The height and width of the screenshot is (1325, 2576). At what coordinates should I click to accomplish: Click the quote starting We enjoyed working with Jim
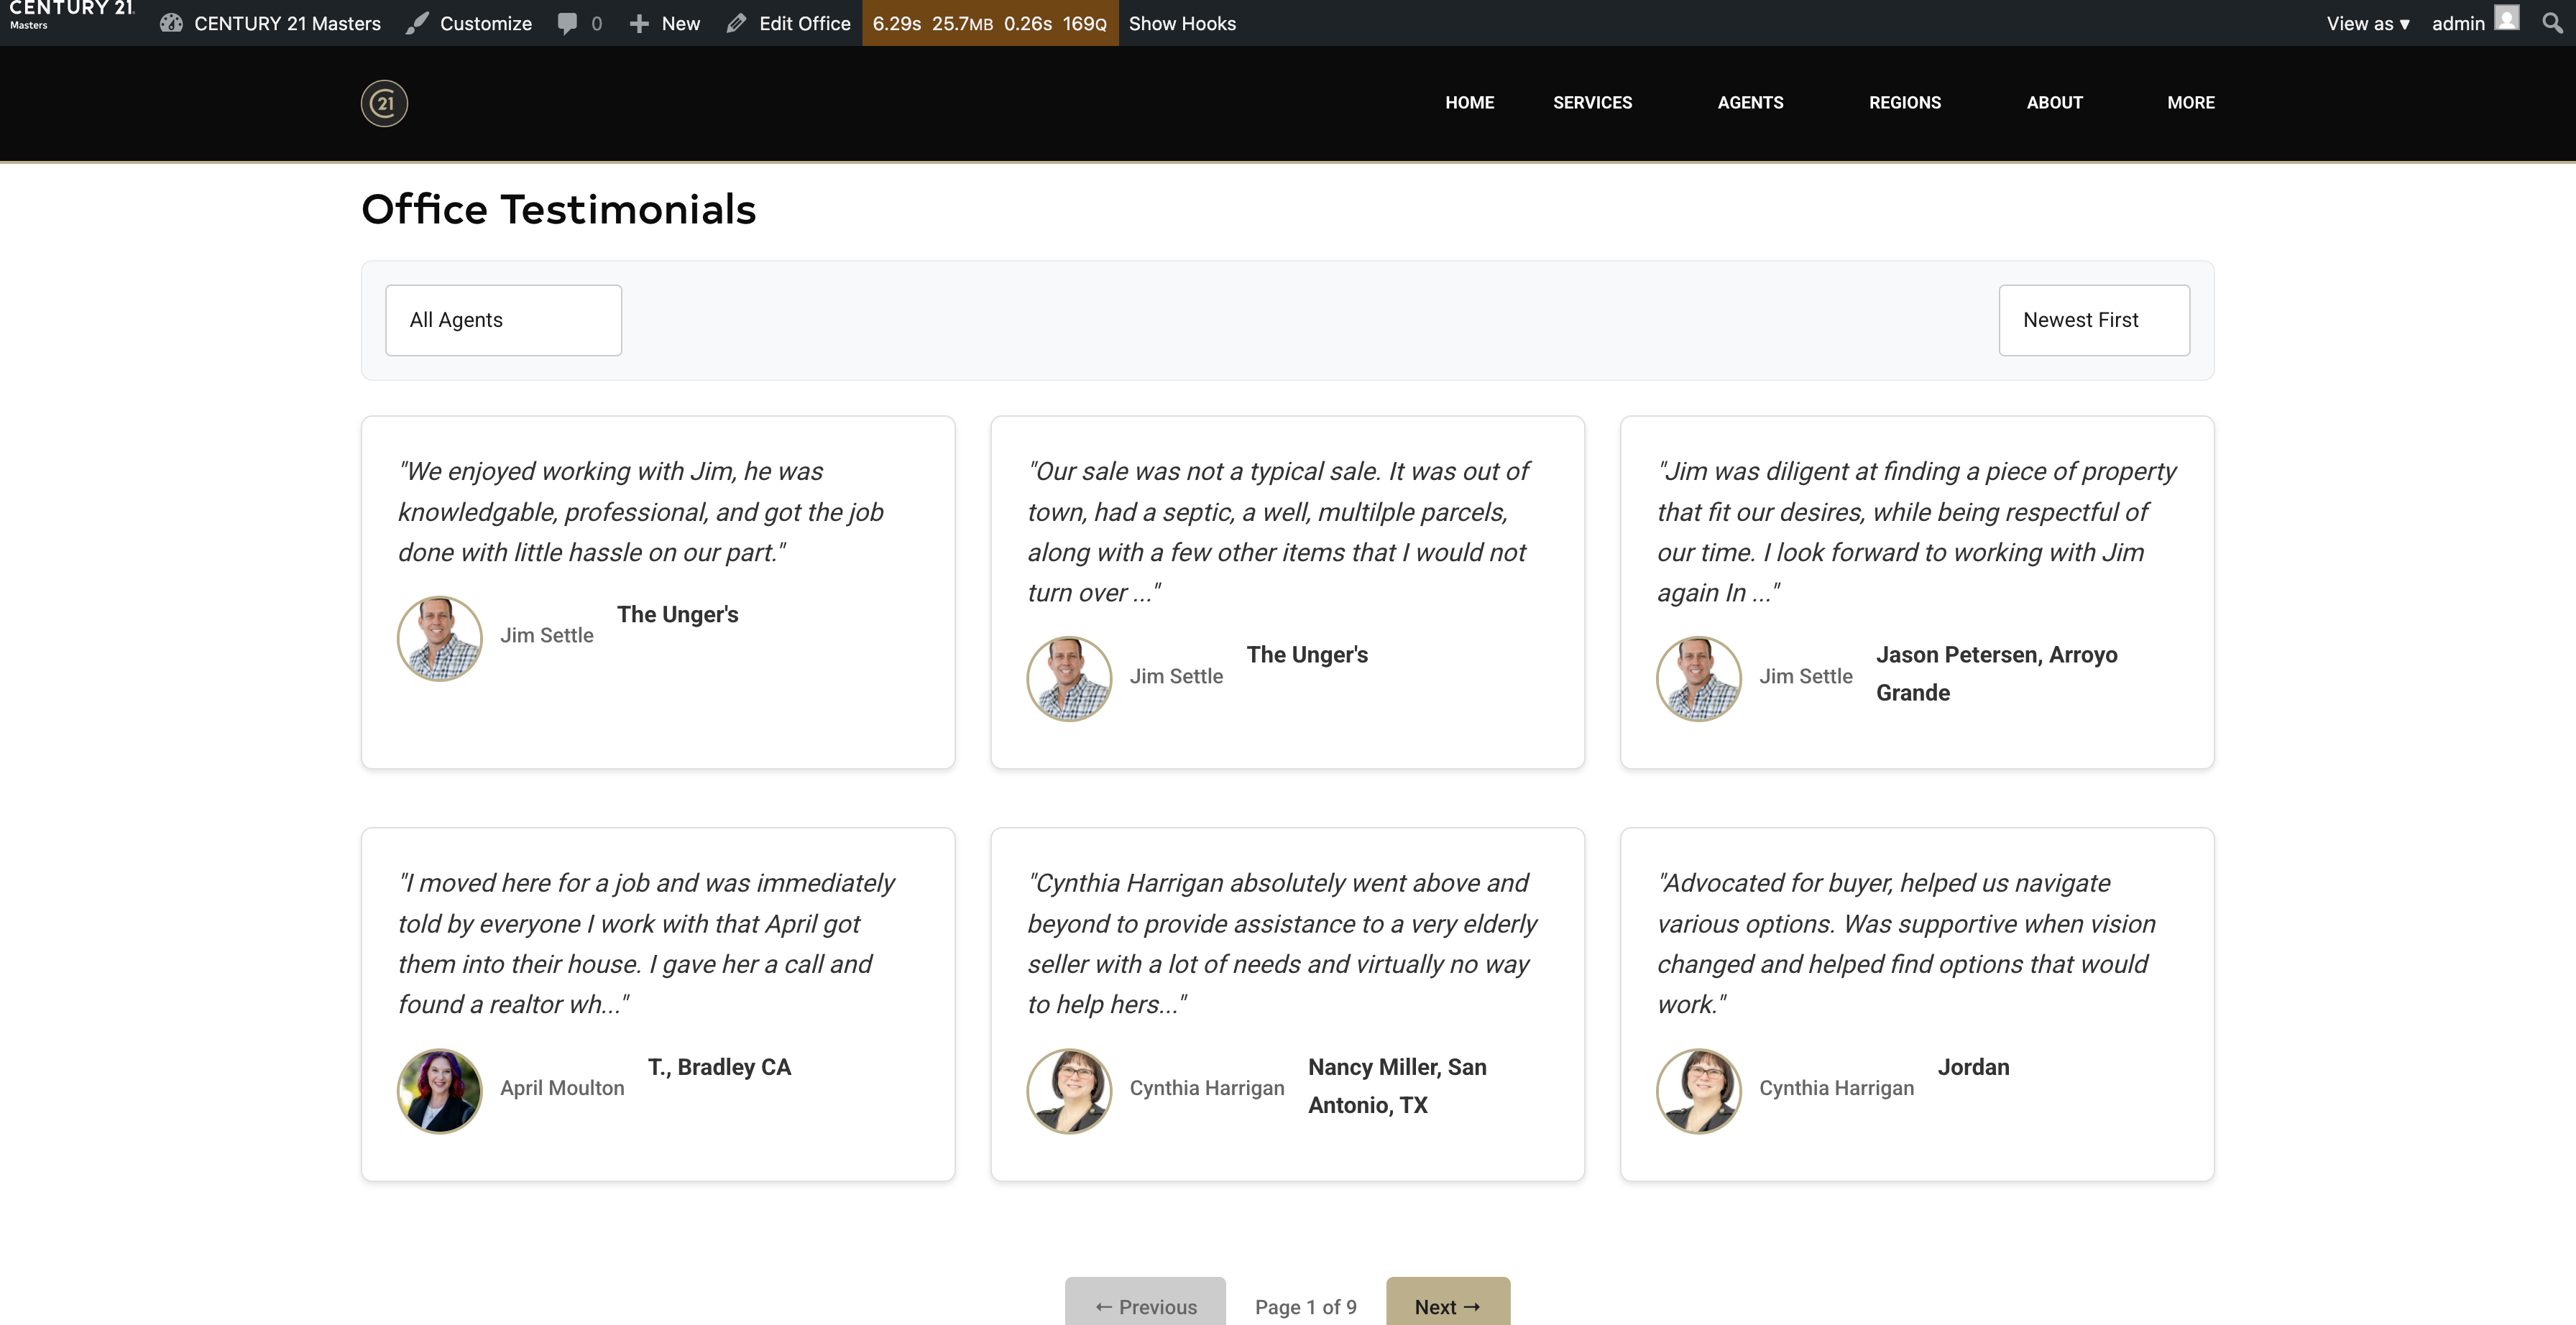point(641,512)
